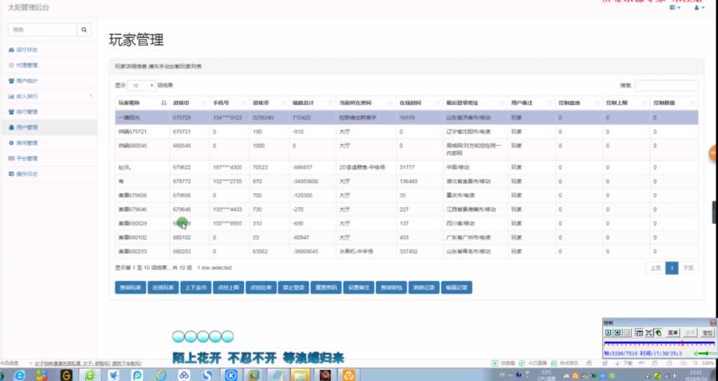Open 房间管理 gear item in sidebar
The width and height of the screenshot is (718, 381).
[x=27, y=143]
